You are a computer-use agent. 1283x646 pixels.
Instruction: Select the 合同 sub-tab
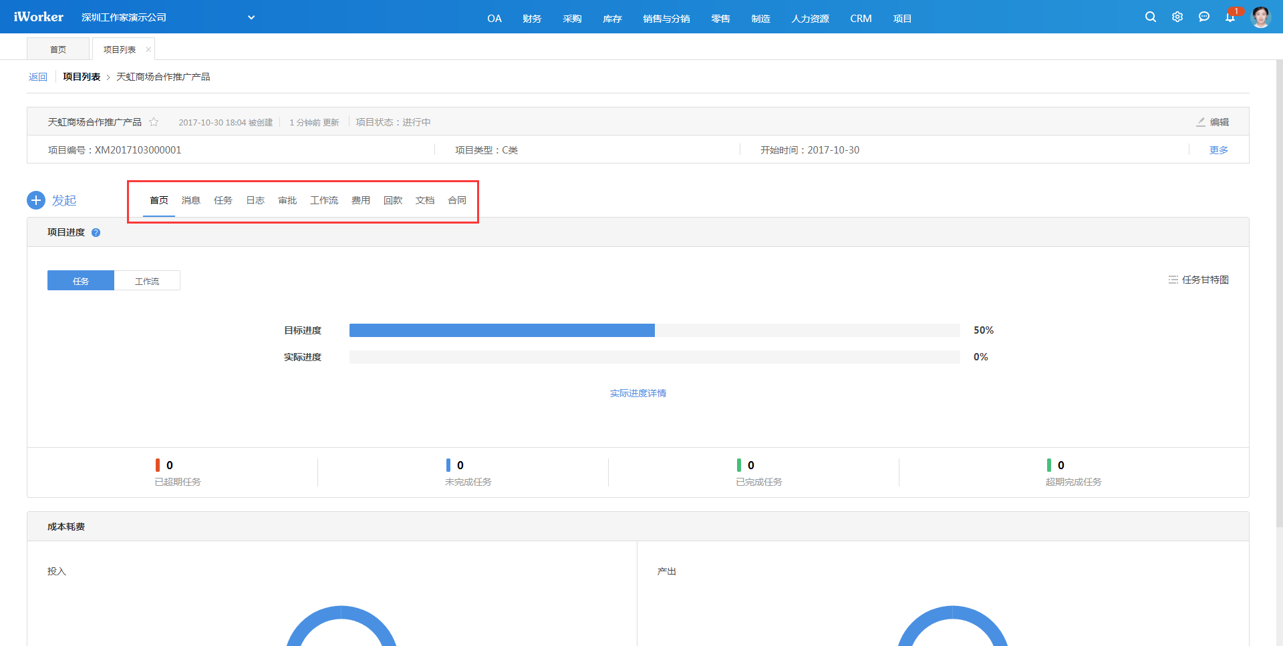[457, 200]
